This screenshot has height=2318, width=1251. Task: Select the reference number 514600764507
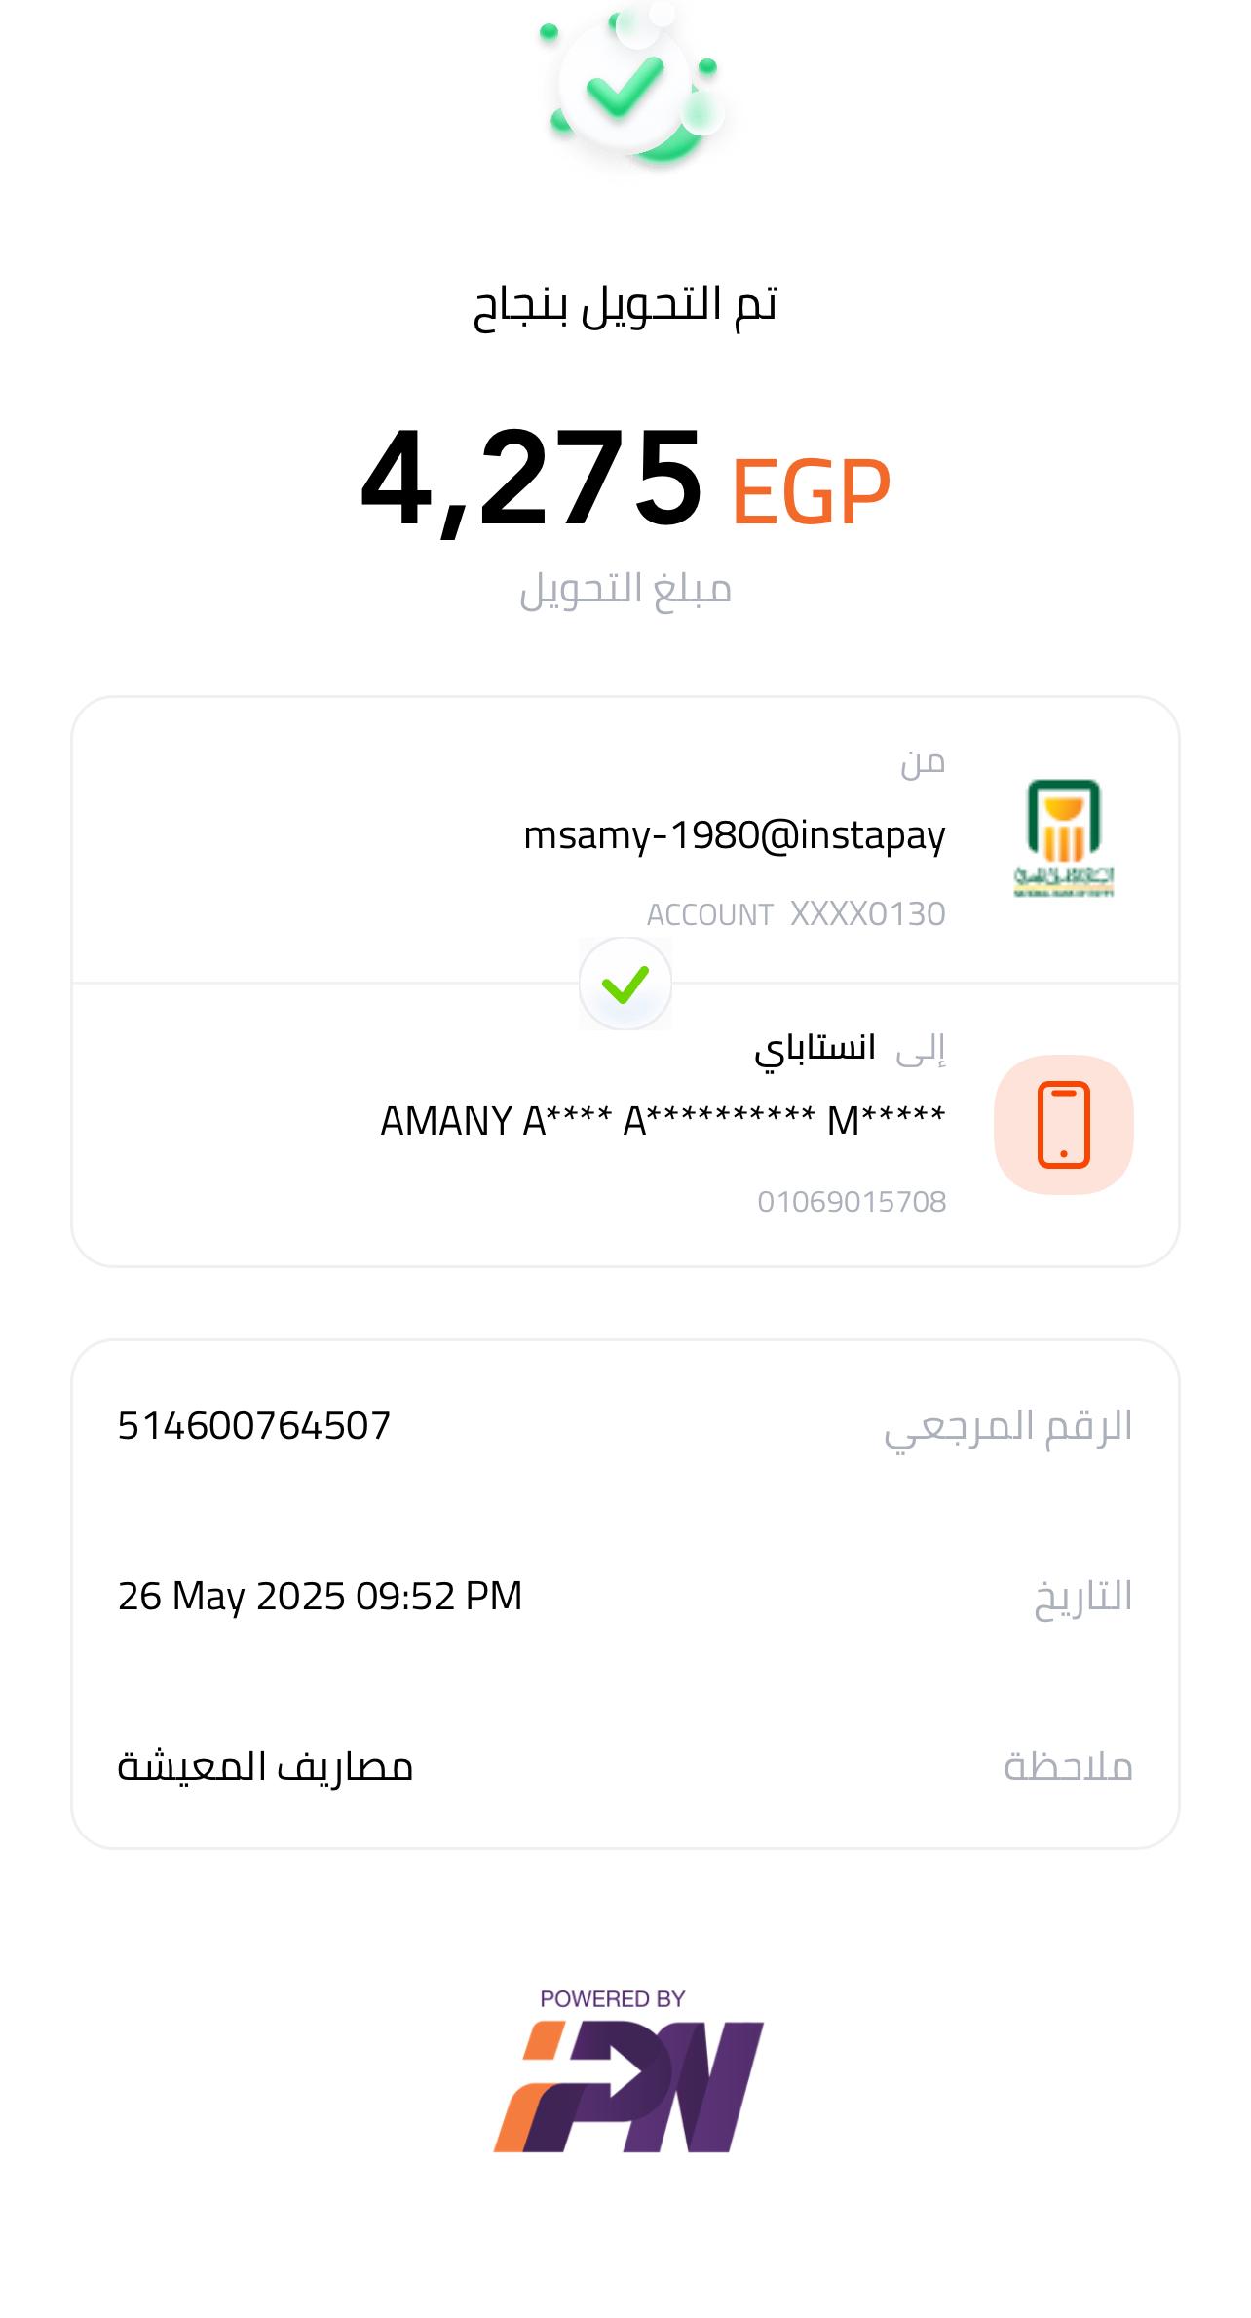coord(254,1426)
